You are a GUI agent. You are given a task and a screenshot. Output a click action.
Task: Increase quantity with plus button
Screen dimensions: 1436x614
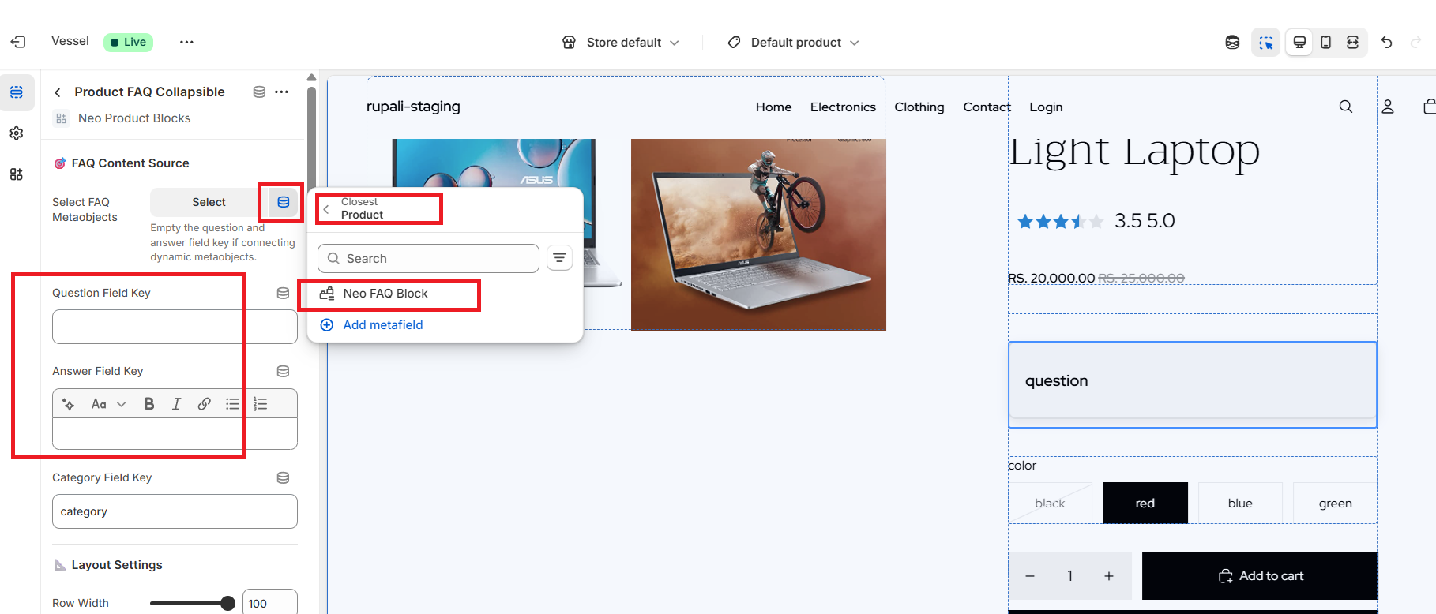pos(1109,576)
